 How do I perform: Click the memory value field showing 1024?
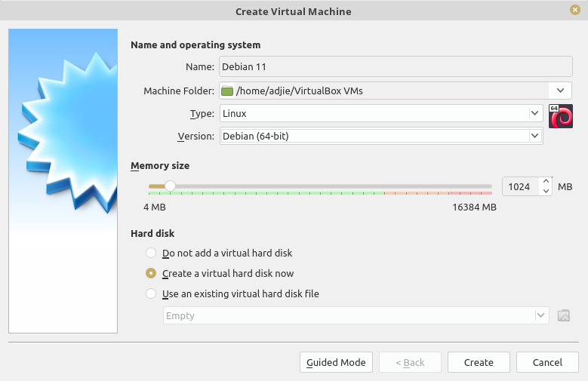[x=521, y=187]
